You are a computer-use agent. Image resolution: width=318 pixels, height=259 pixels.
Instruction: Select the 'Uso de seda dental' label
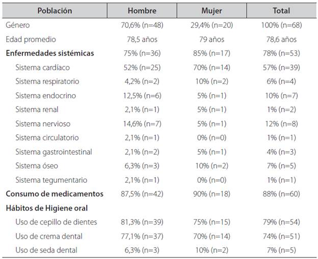(46, 250)
